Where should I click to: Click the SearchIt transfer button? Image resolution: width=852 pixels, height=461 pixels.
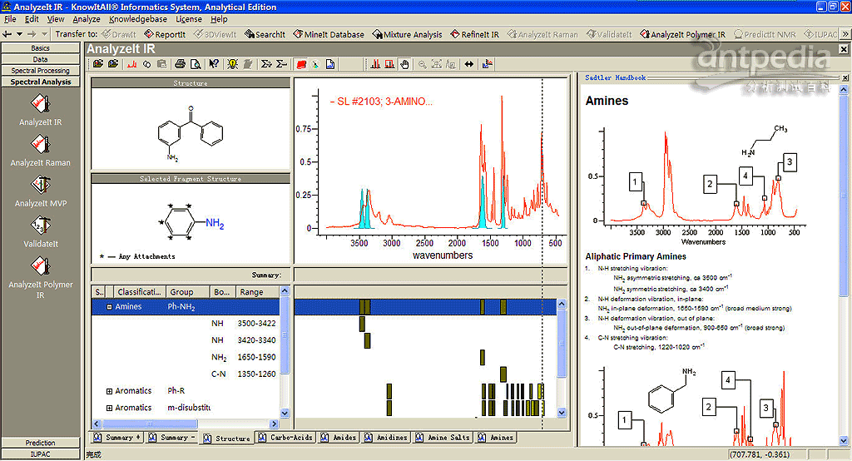265,35
